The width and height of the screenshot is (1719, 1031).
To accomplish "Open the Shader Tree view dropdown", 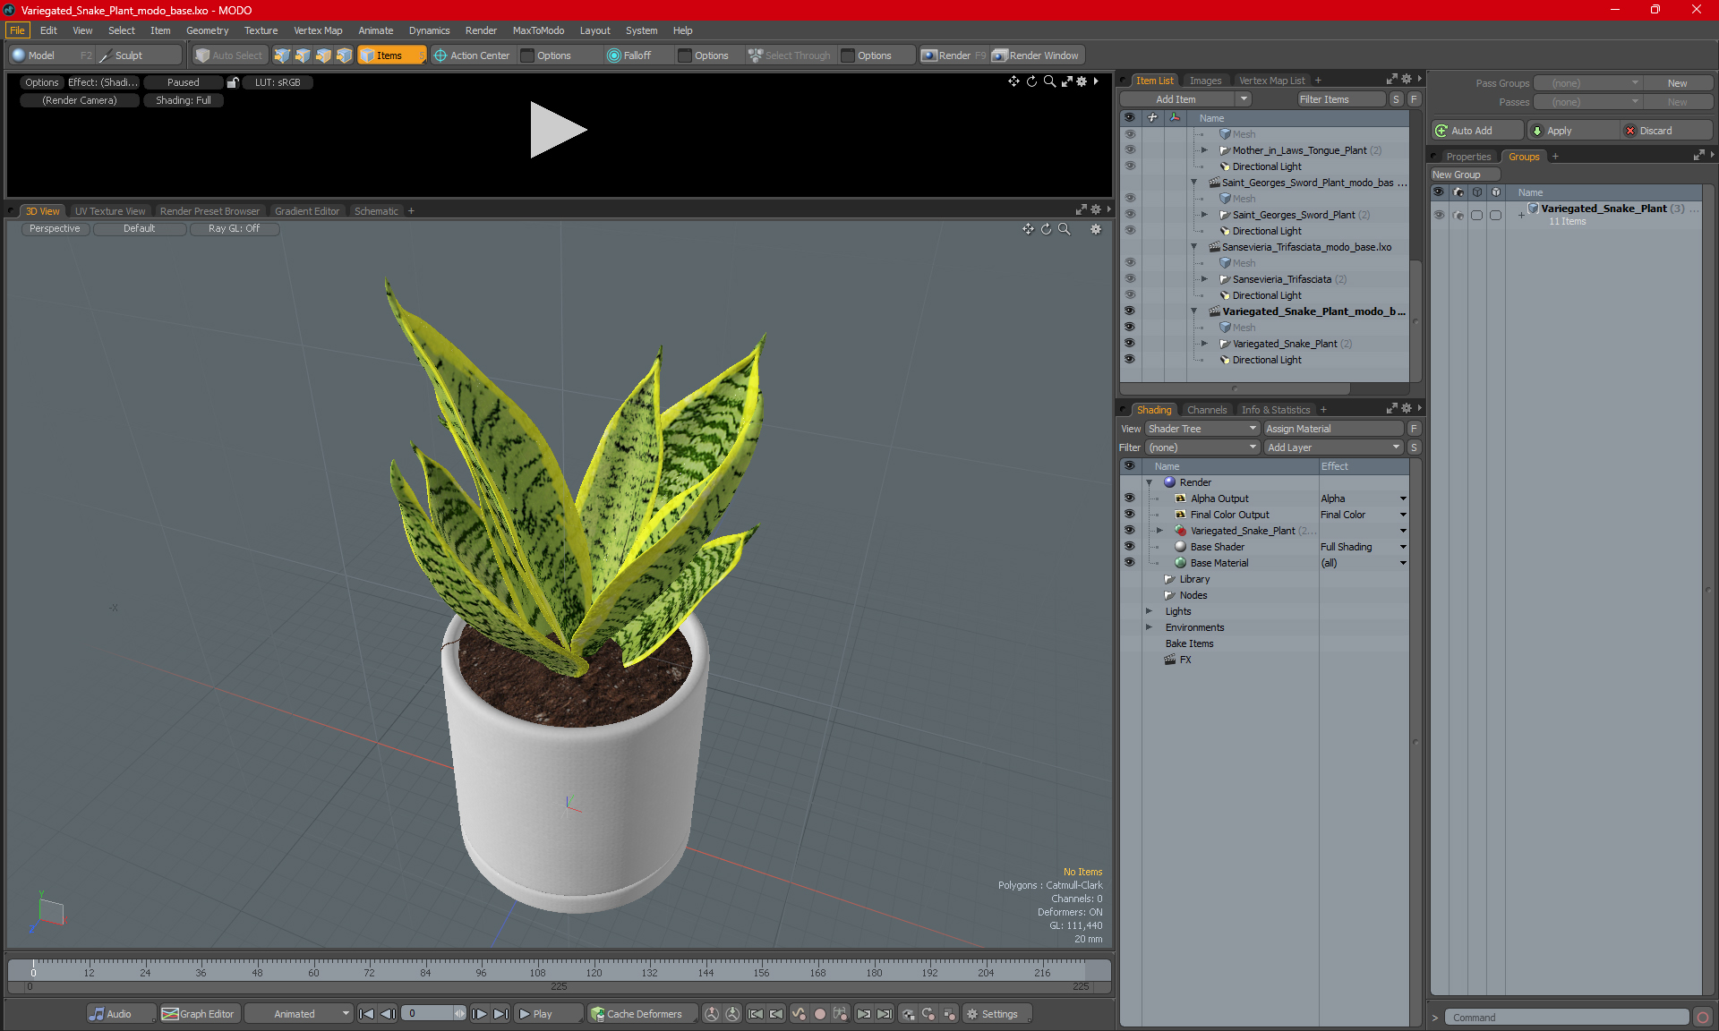I will coord(1202,429).
